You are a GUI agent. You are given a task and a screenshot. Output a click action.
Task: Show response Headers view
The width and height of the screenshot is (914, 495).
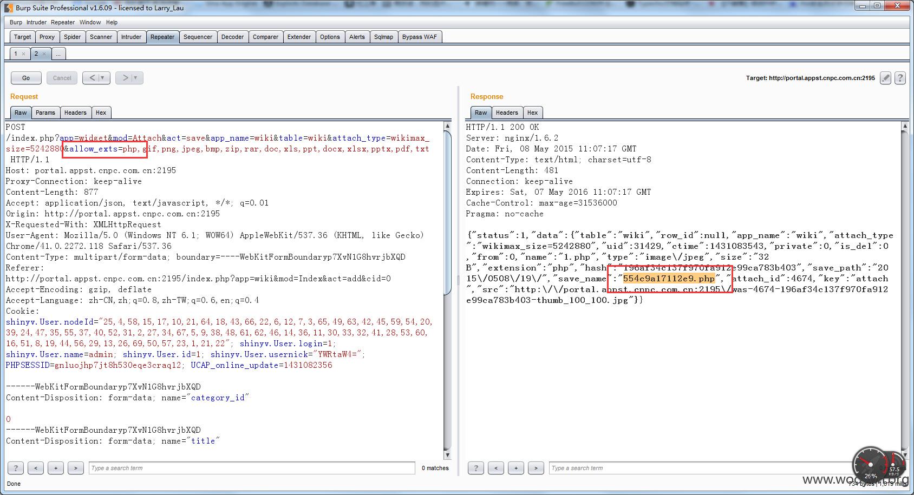[x=507, y=113]
